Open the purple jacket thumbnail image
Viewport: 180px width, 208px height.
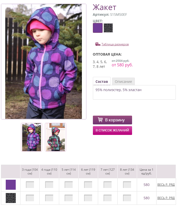(x=31, y=137)
